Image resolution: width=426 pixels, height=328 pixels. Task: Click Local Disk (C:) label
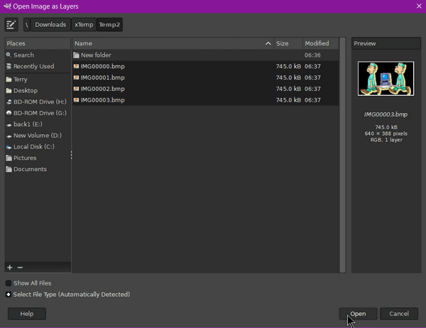coord(34,147)
